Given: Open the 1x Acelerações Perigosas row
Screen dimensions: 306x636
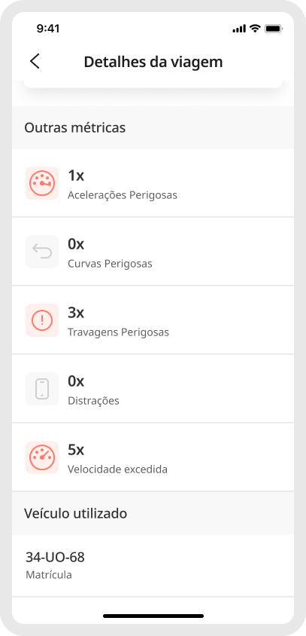Looking at the screenshot, I should pyautogui.click(x=153, y=183).
